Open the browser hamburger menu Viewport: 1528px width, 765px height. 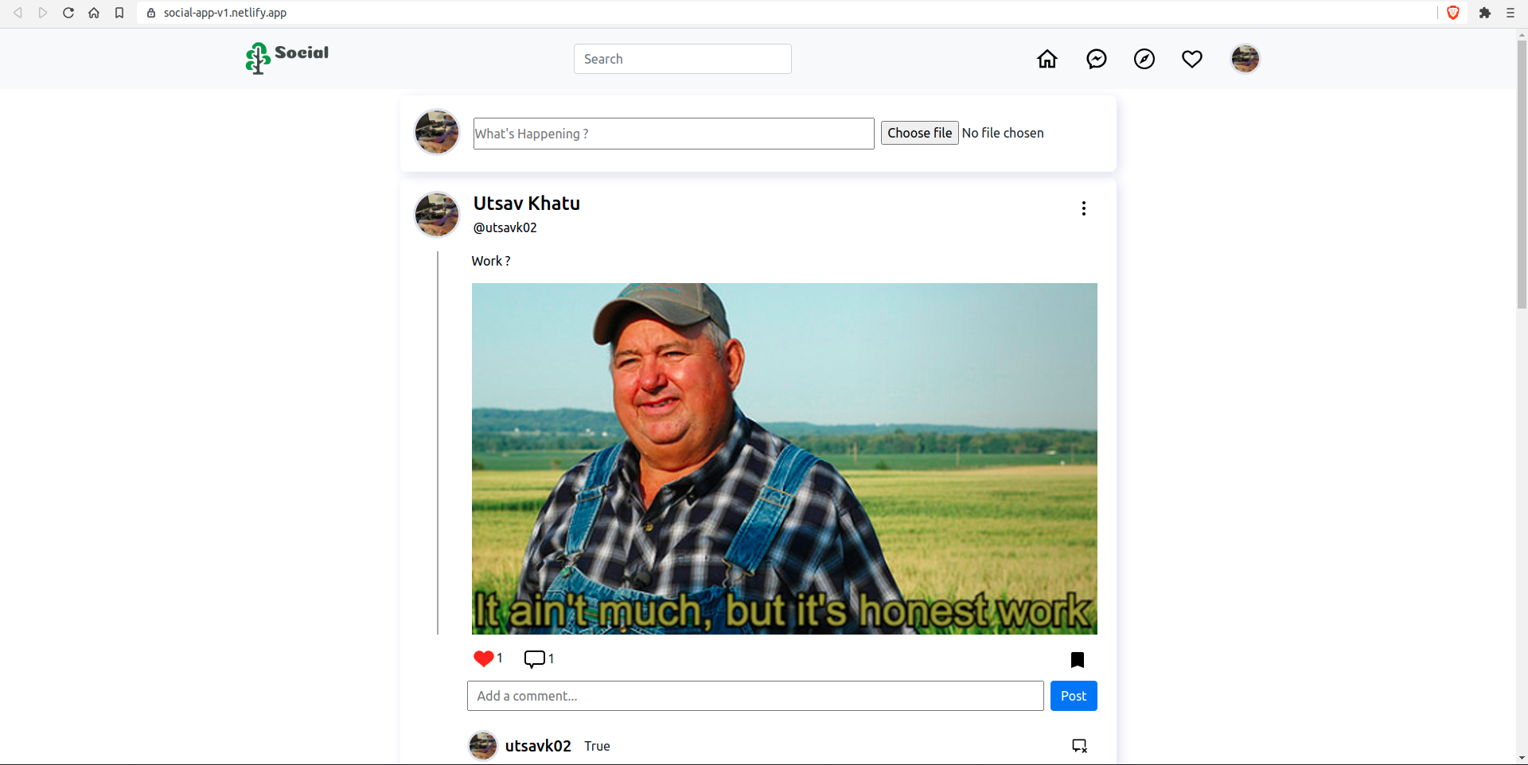[x=1510, y=13]
